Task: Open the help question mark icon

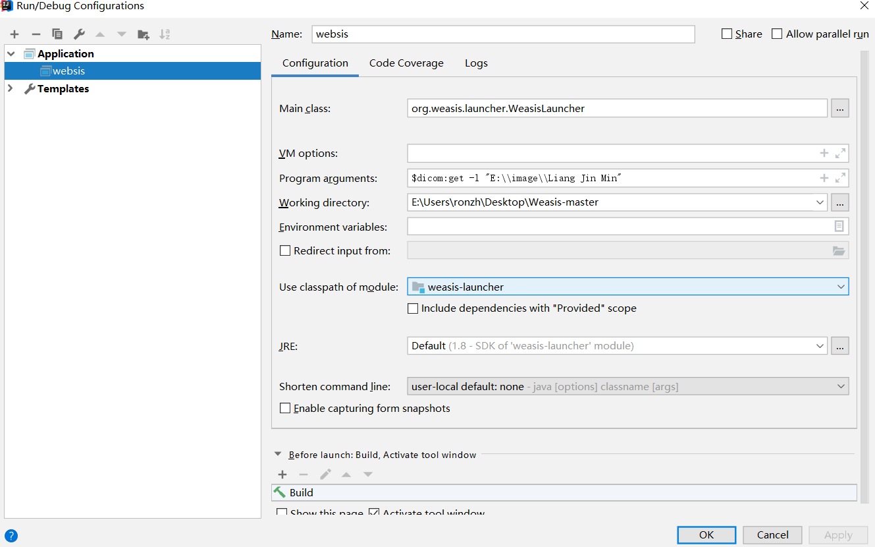Action: pos(11,535)
